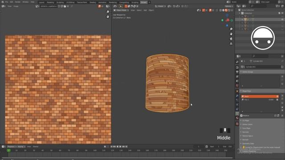Toggle eye icon of the highlighted outliner object

pyautogui.click(x=282, y=20)
